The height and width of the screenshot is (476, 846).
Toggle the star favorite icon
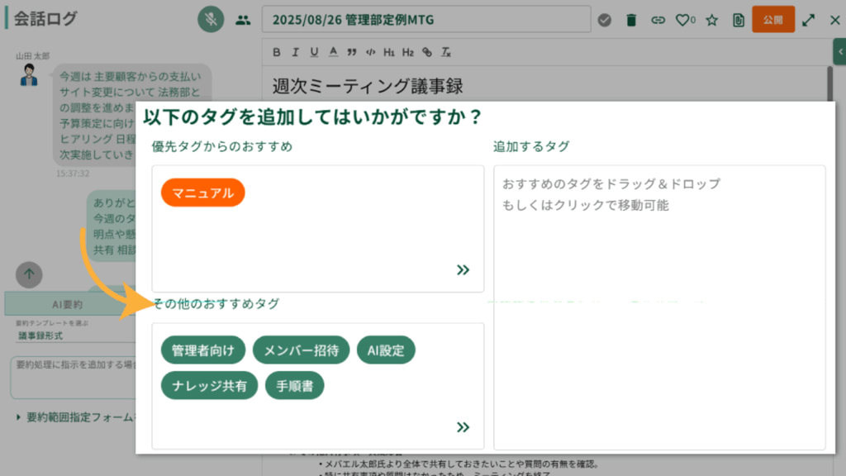pyautogui.click(x=711, y=20)
